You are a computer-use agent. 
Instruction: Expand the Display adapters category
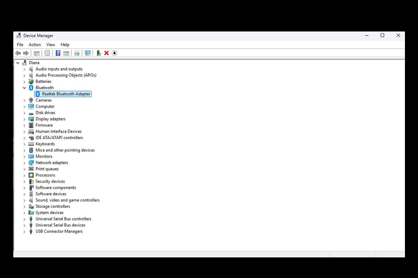click(x=24, y=119)
